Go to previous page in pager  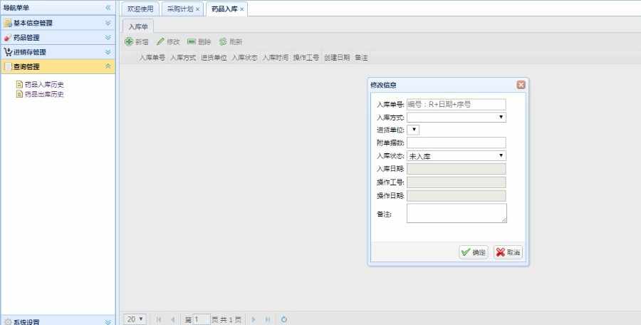pos(173,319)
